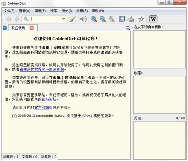Reset zoom with the gray magnifier
The width and height of the screenshot is (188, 161).
point(111,19)
